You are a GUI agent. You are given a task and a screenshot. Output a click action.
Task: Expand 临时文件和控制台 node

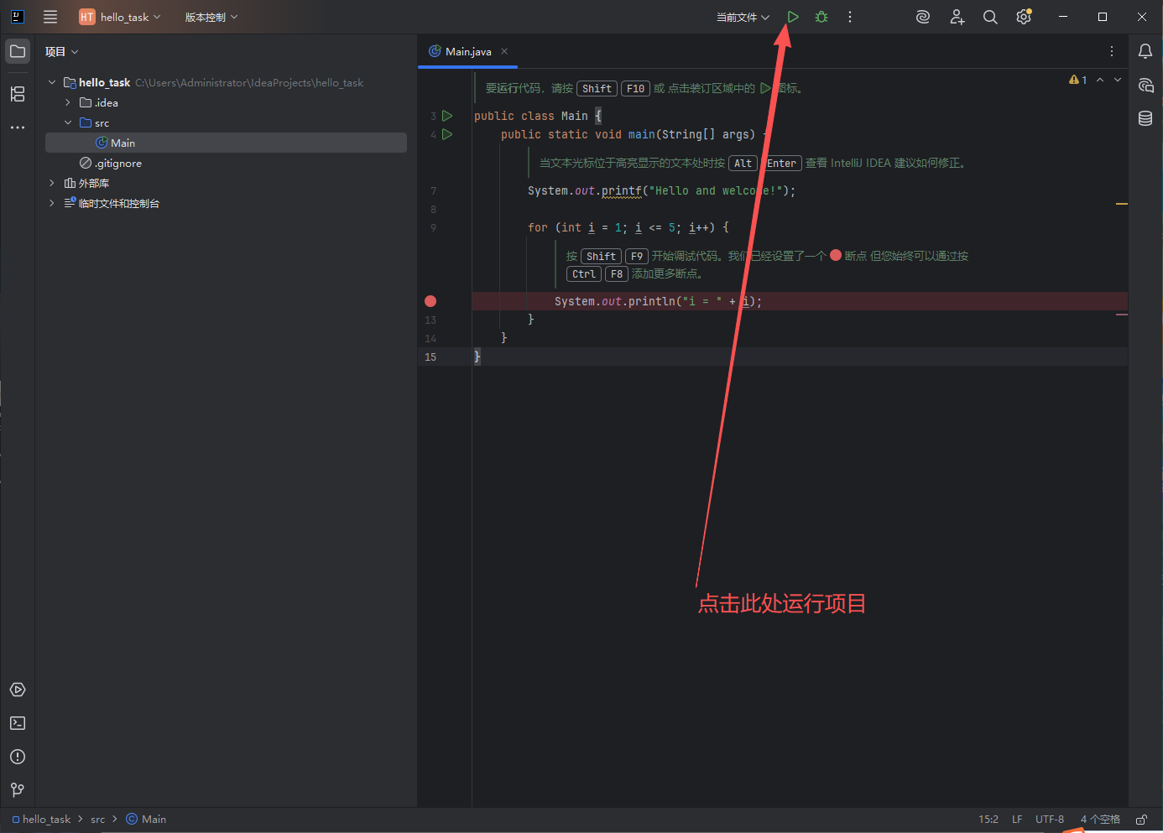tap(52, 203)
